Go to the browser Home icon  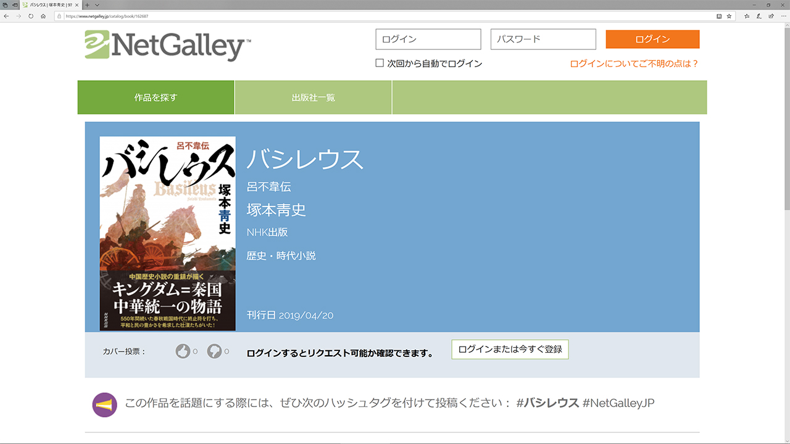pos(43,16)
